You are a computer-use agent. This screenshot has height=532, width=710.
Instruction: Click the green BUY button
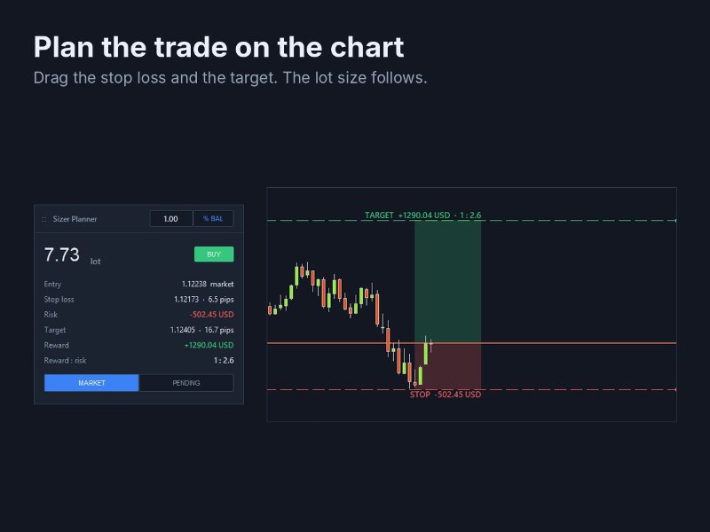214,254
